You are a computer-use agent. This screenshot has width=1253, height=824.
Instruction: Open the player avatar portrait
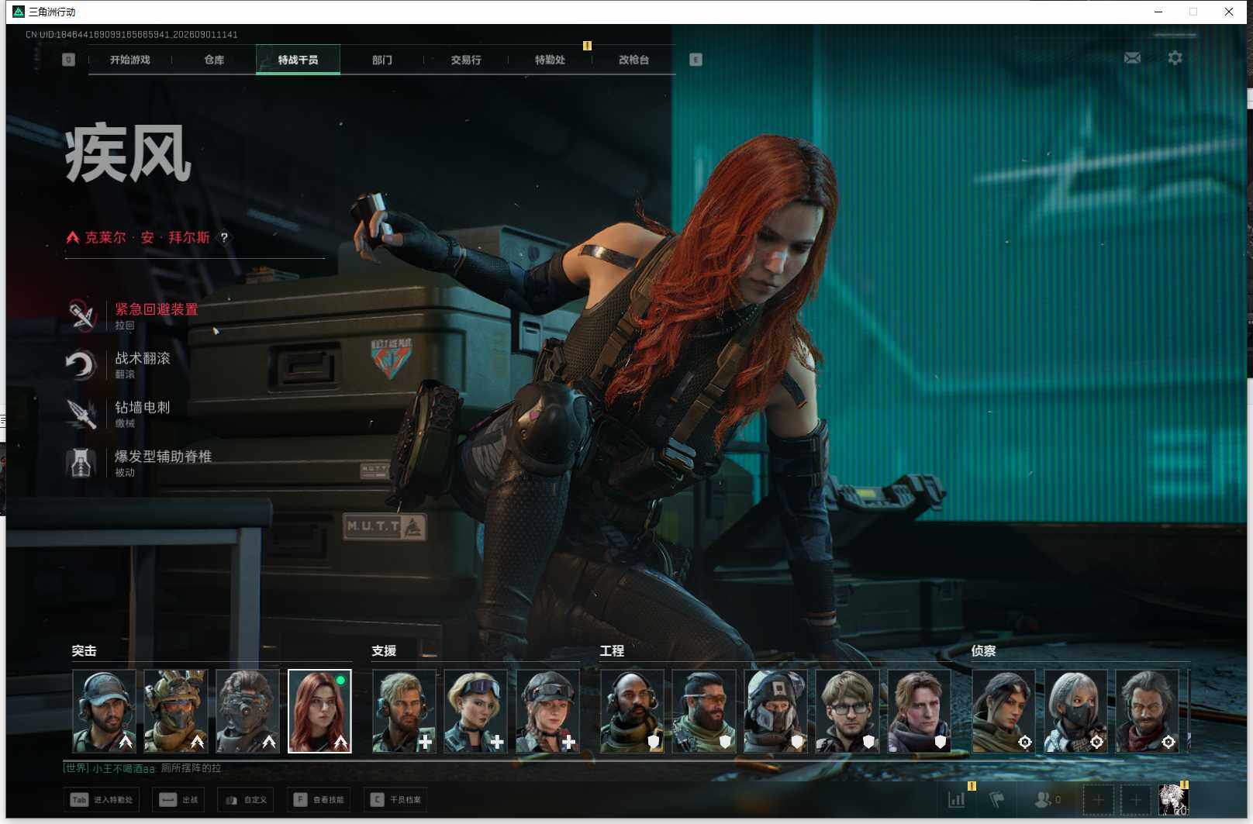[x=1173, y=799]
